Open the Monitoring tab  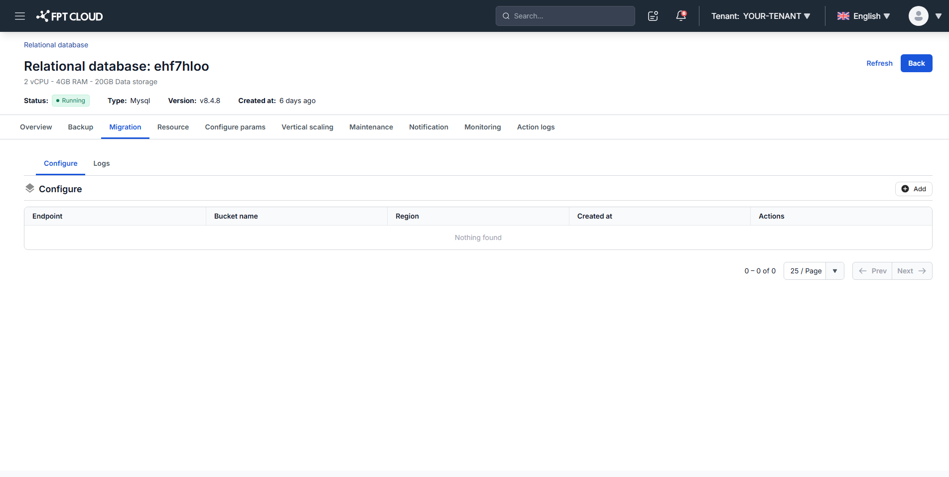click(482, 127)
